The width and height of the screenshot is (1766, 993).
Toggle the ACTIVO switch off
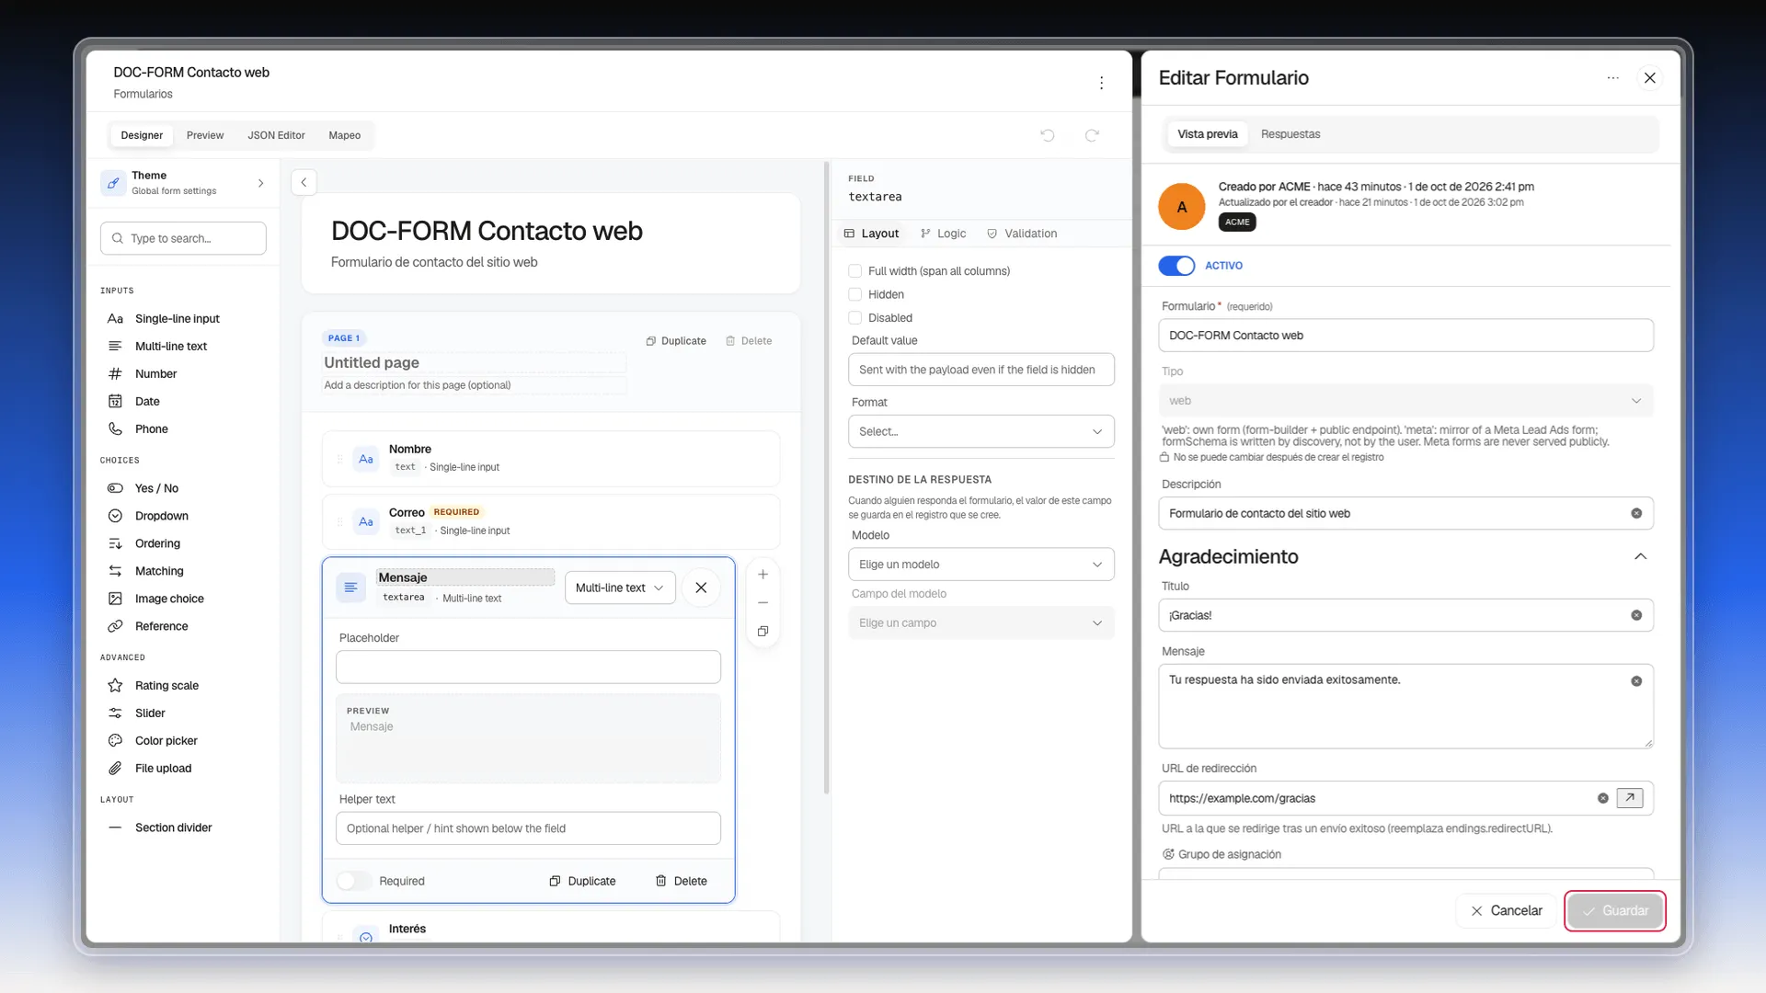point(1176,266)
